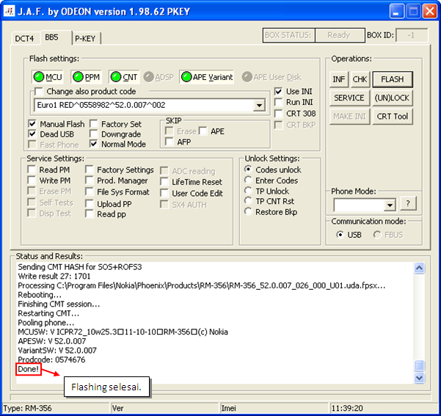Image resolution: width=441 pixels, height=416 pixels.
Task: Check User Code Edit option
Action: click(164, 193)
